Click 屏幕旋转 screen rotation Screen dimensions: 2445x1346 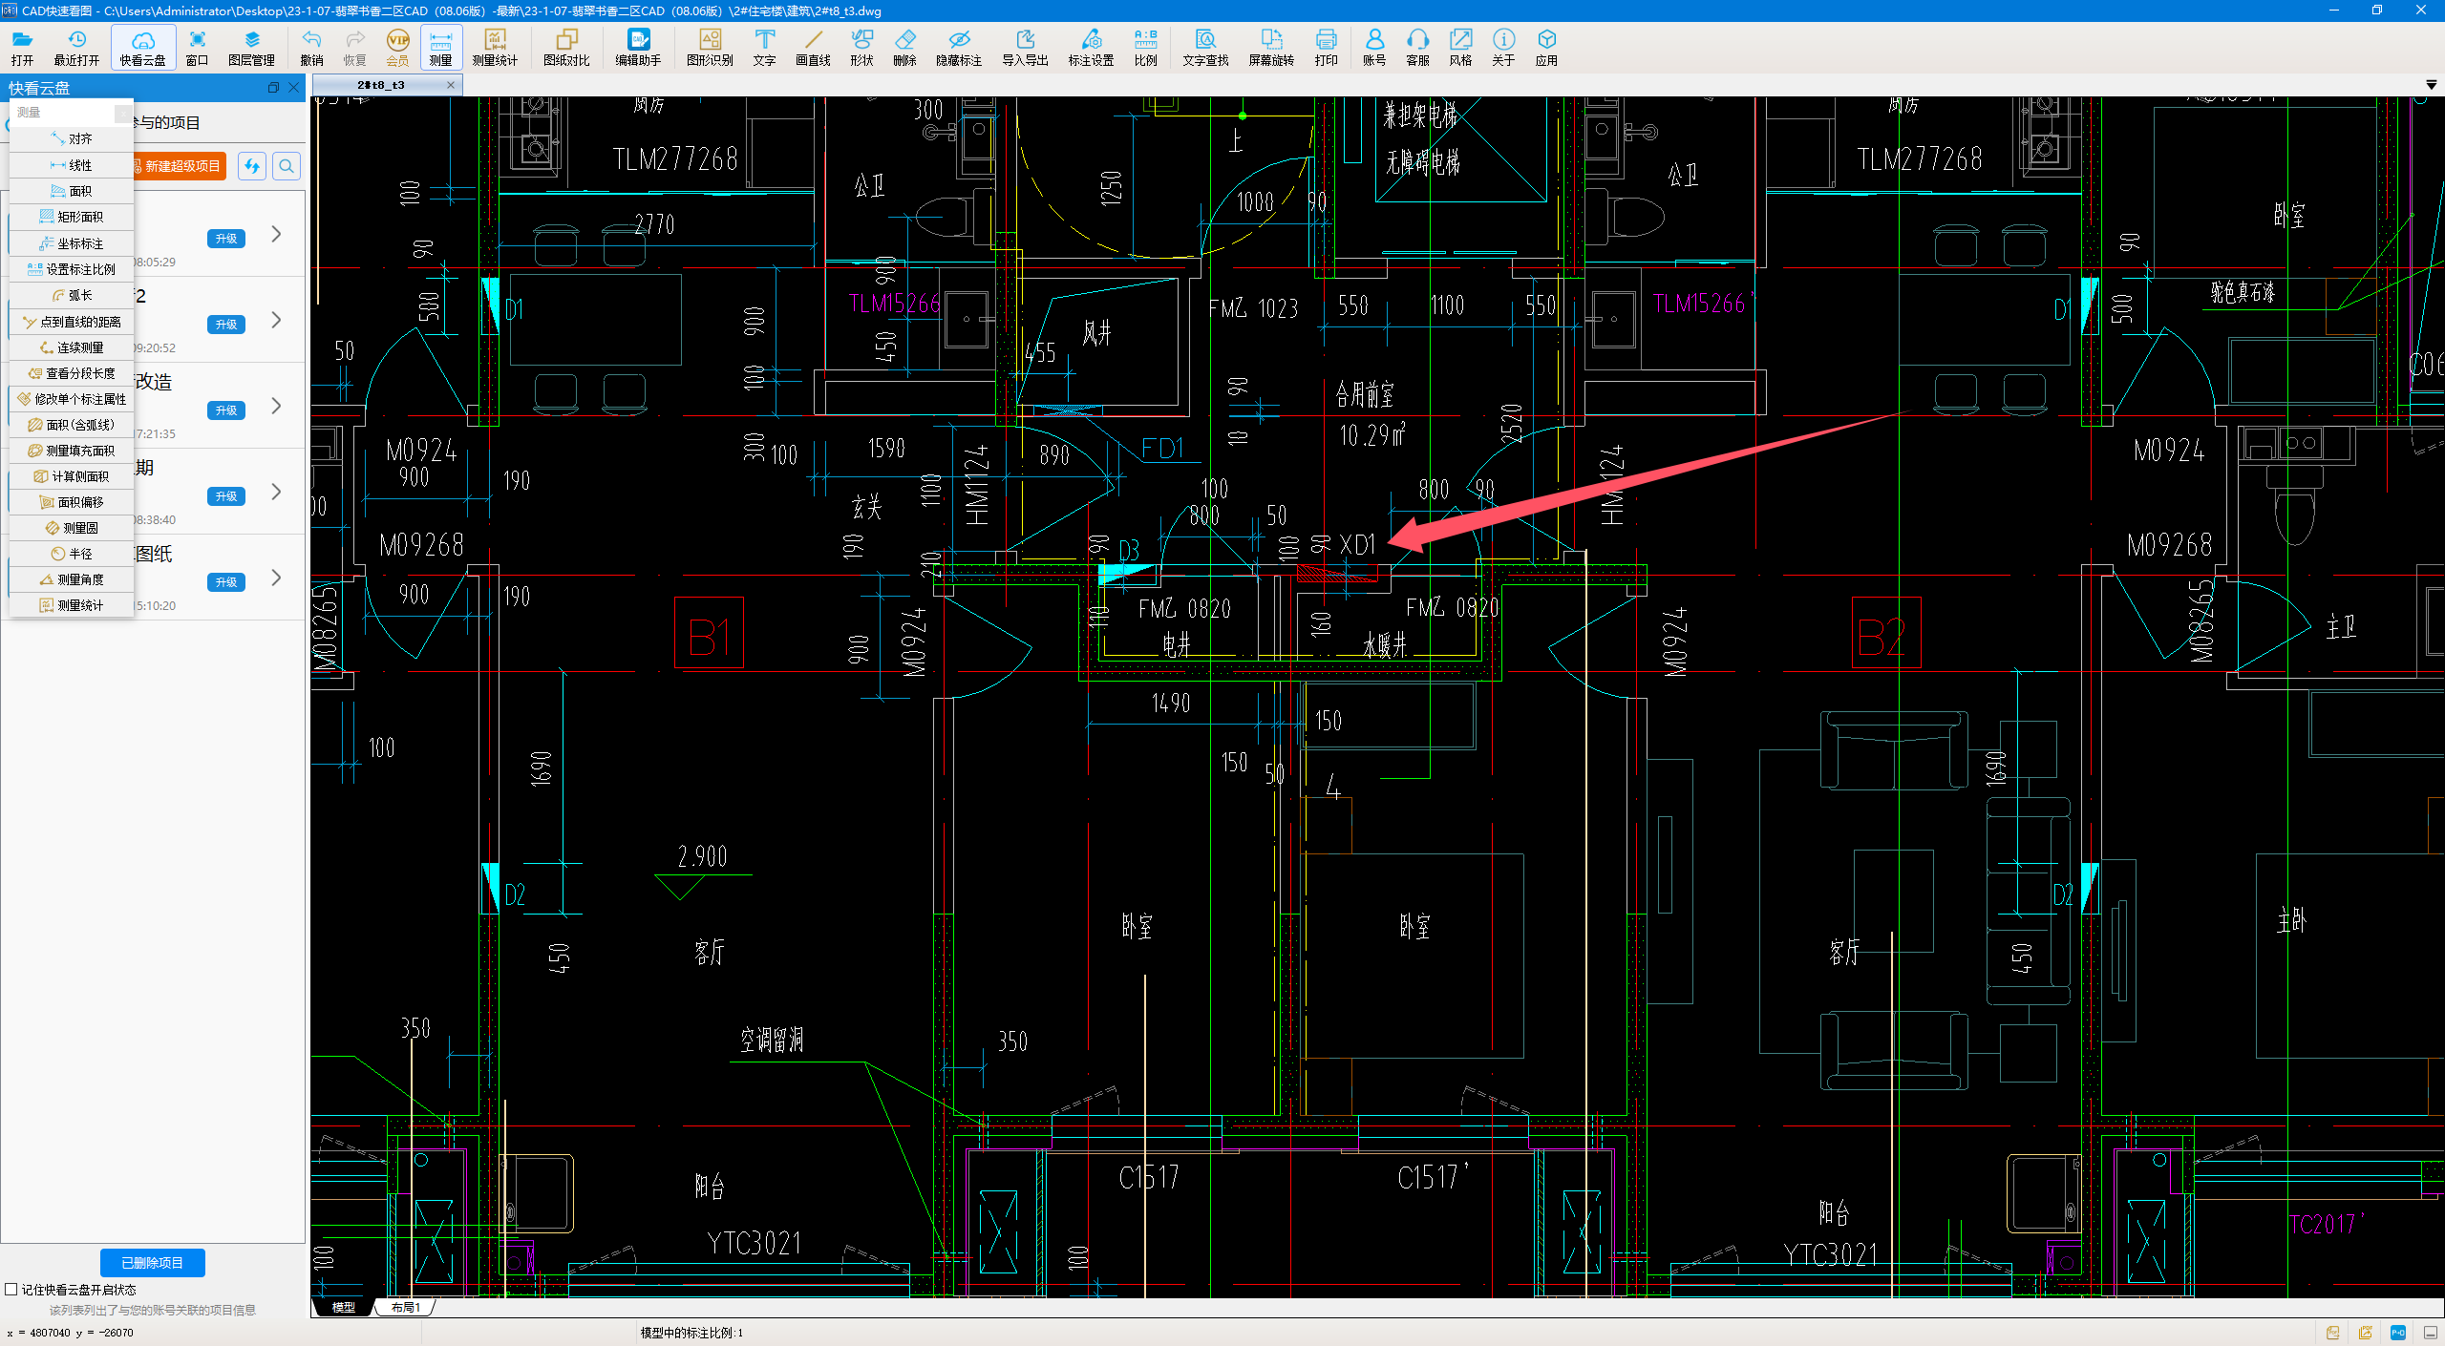click(1271, 47)
